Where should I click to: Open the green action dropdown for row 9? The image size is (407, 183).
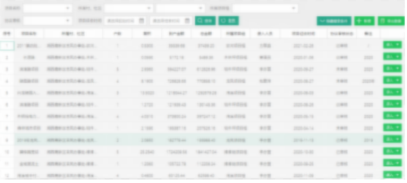click(392, 139)
